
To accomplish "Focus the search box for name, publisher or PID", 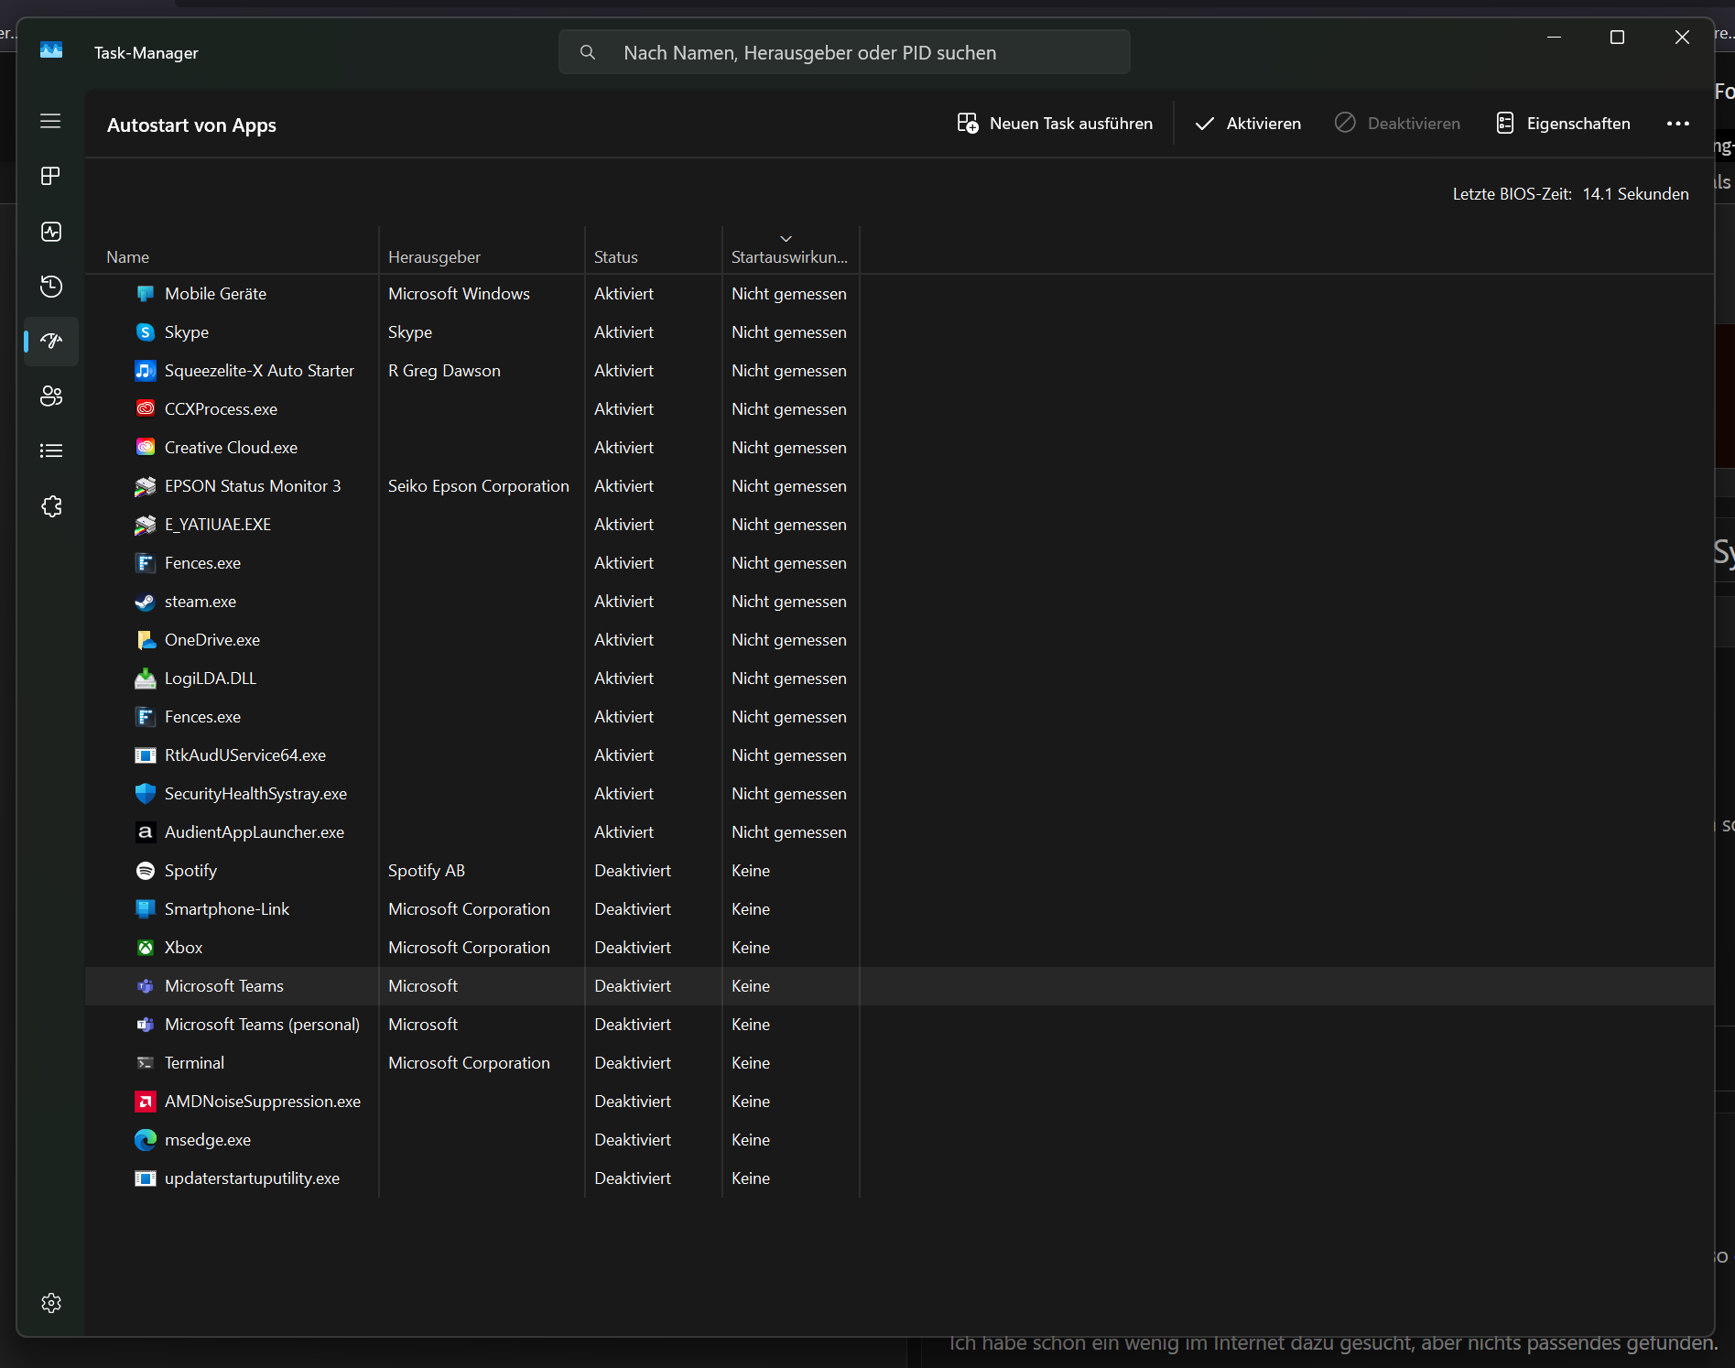I will tap(844, 52).
